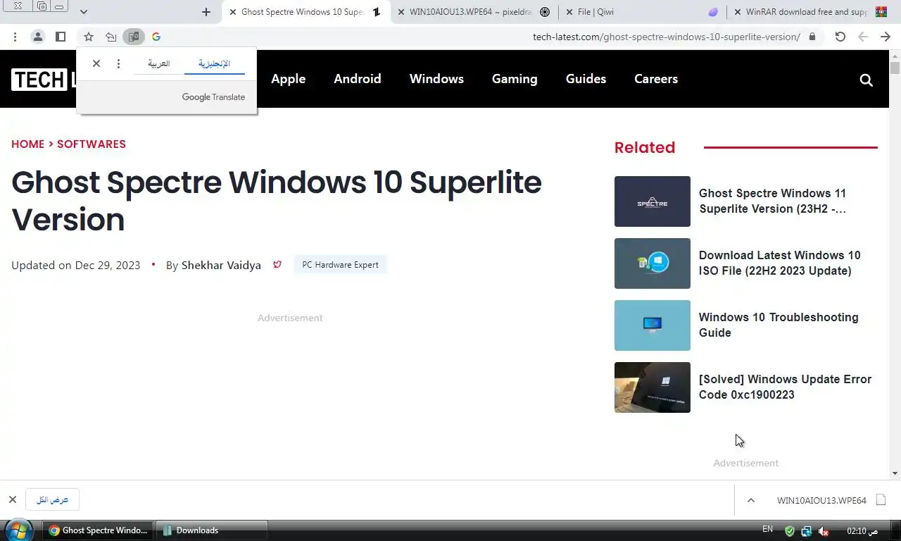Switch to Chrome Ghost Spectre taskbar button

(x=99, y=530)
